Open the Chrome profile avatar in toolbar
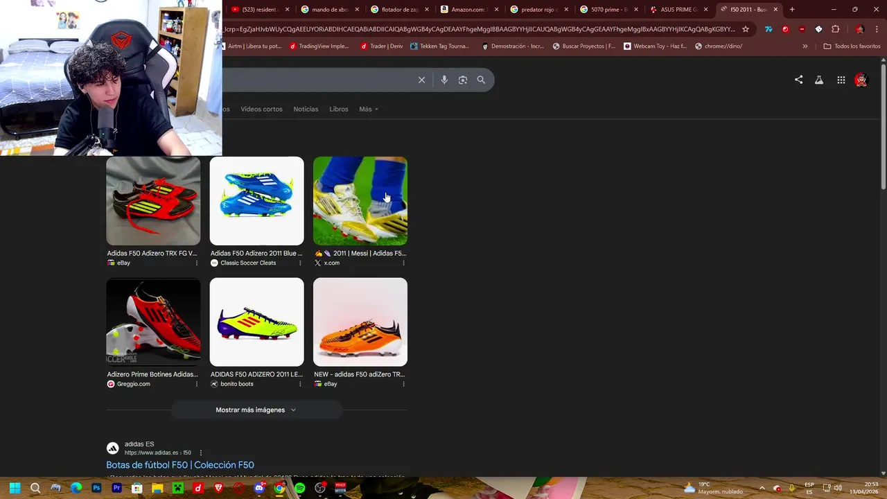 point(860,29)
